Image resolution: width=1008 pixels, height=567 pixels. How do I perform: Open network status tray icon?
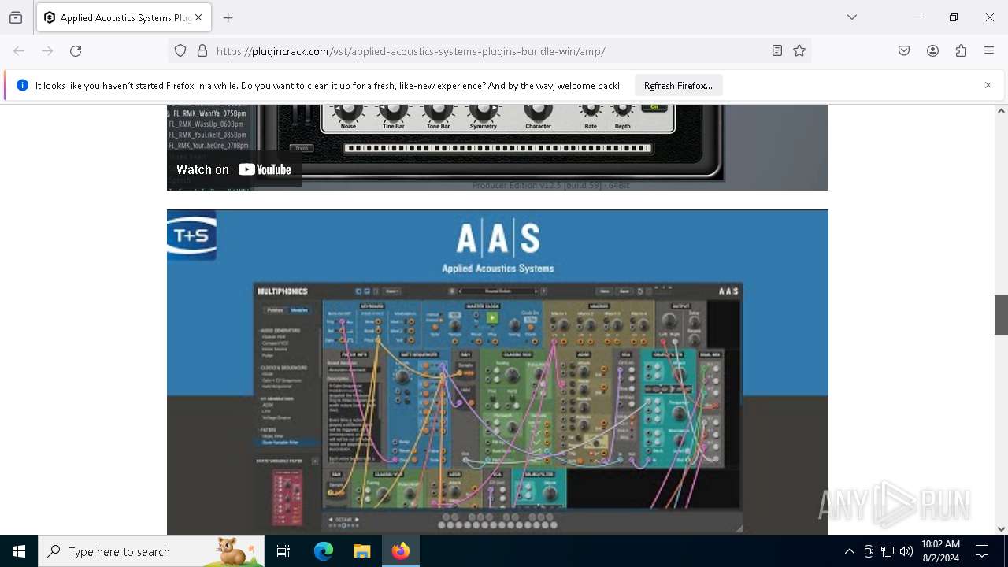(888, 551)
